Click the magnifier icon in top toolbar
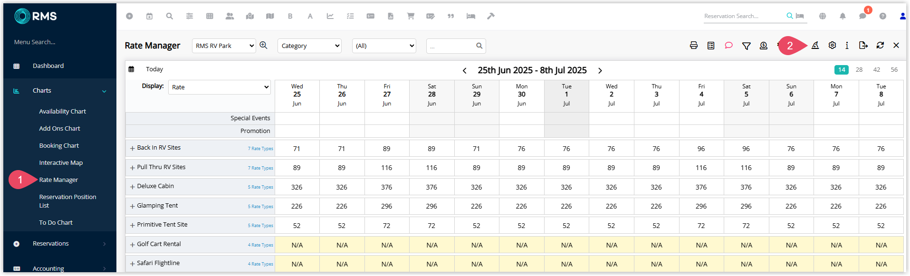Screen dimensions: 910x276 [170, 16]
